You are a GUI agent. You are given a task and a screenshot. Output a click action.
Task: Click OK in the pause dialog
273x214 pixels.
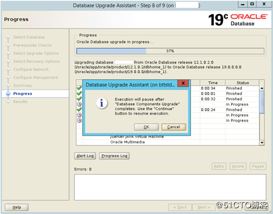(x=146, y=127)
